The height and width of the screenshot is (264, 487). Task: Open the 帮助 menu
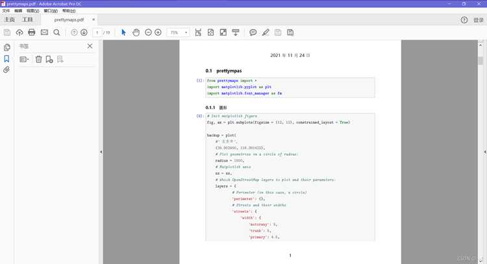[x=69, y=10]
